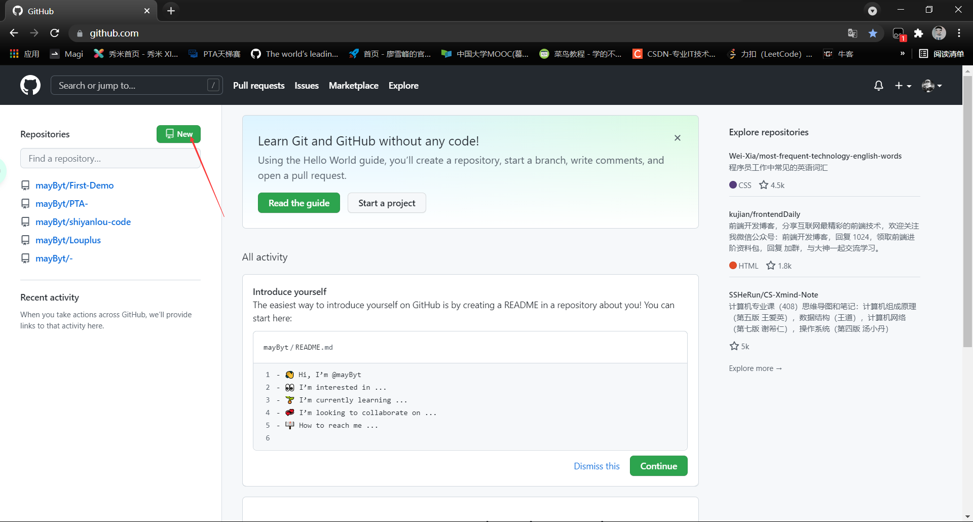Open a new browser tab with plus
This screenshot has width=973, height=522.
(171, 11)
